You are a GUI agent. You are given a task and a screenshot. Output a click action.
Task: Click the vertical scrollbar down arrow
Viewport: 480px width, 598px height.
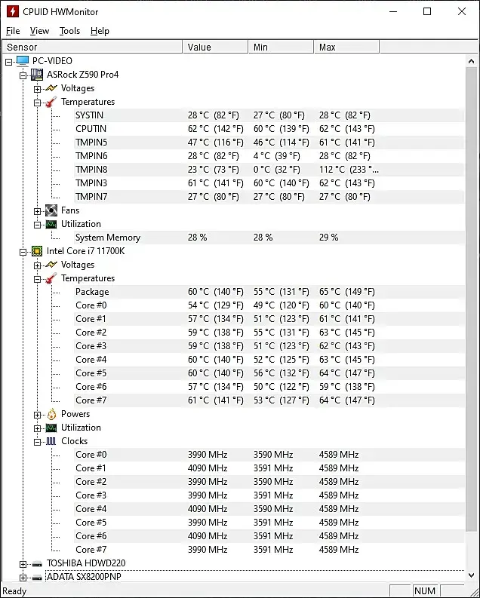click(x=472, y=577)
